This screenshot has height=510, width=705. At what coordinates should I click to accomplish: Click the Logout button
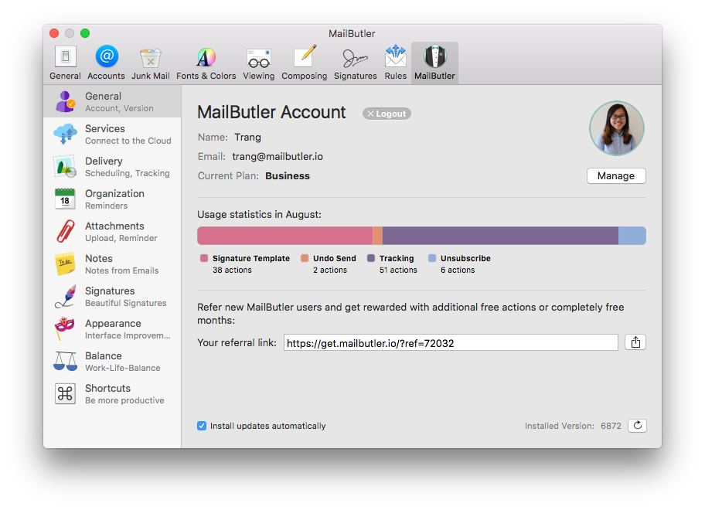[x=387, y=114]
